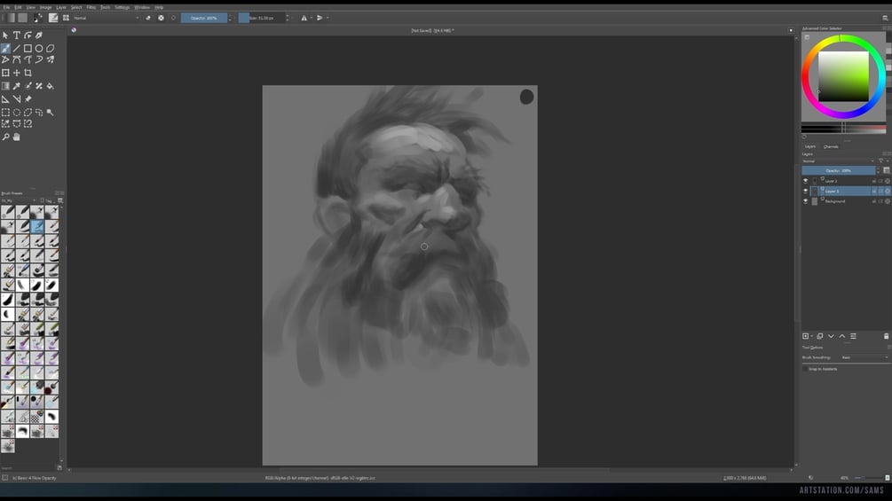Select the Measure tool
Image resolution: width=892 pixels, height=501 pixels.
pos(17,98)
